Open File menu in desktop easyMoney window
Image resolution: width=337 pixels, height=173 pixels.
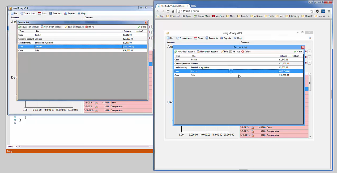pos(14,13)
